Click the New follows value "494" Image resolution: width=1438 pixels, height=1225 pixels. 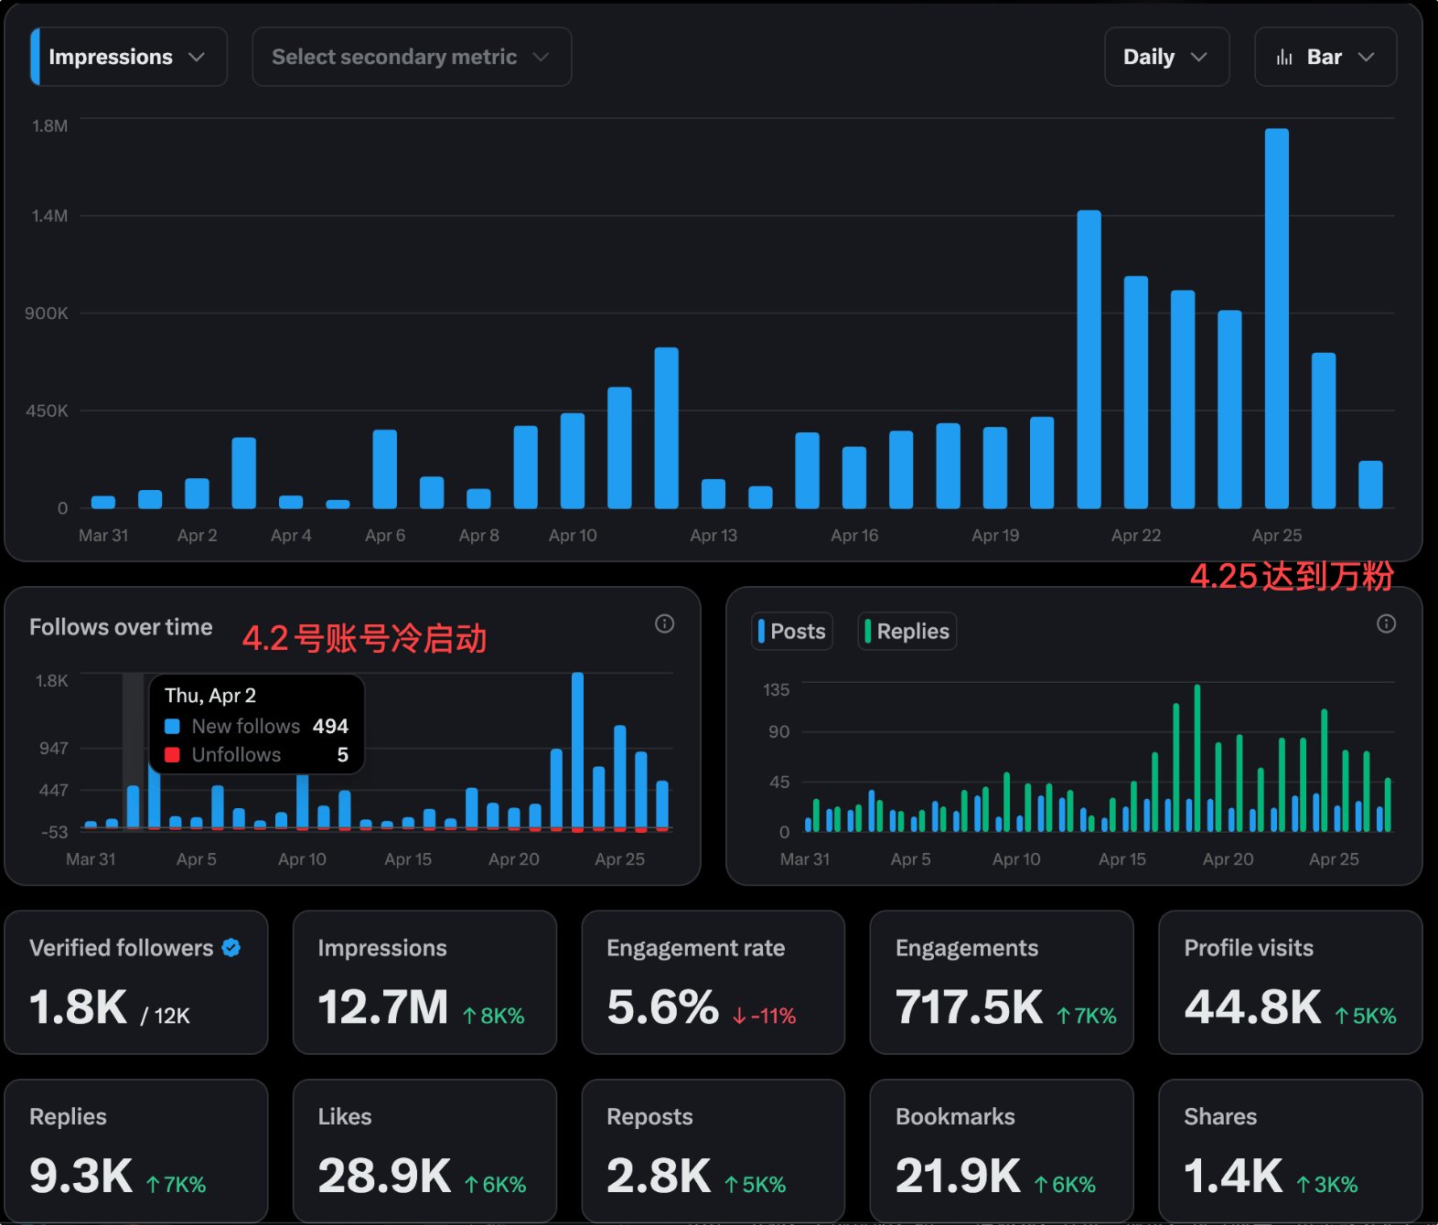tap(330, 727)
